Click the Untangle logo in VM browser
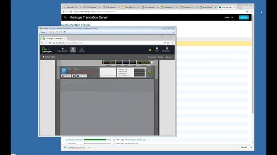This screenshot has height=155, width=277. [x=46, y=50]
